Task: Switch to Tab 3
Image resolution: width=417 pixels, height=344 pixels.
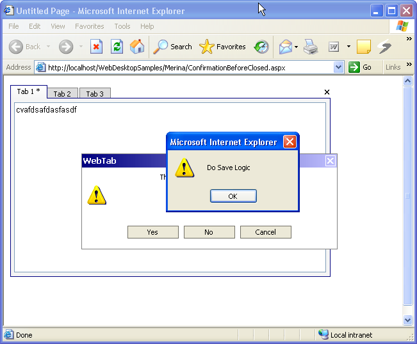Action: coord(95,94)
